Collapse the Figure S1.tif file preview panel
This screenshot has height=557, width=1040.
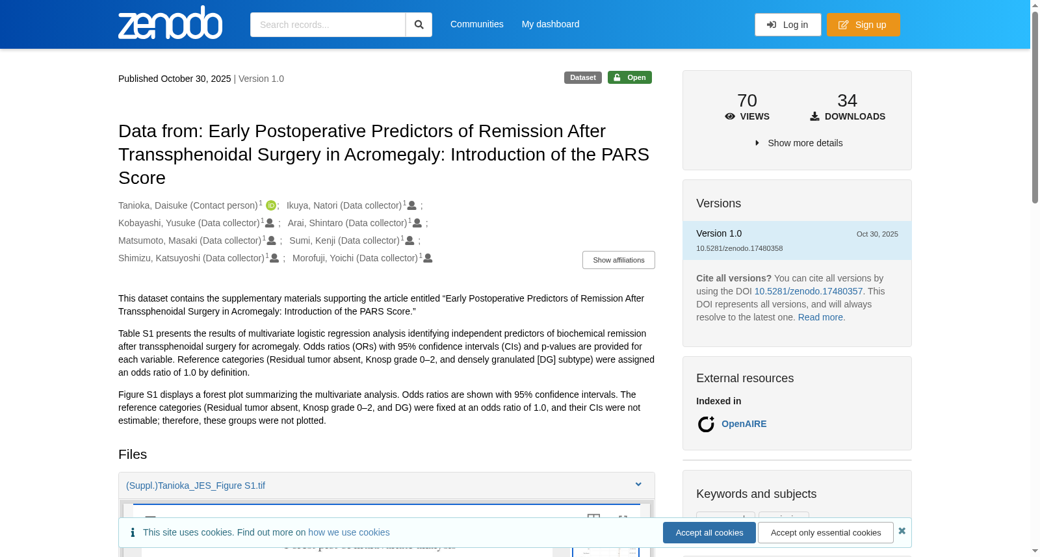[638, 485]
